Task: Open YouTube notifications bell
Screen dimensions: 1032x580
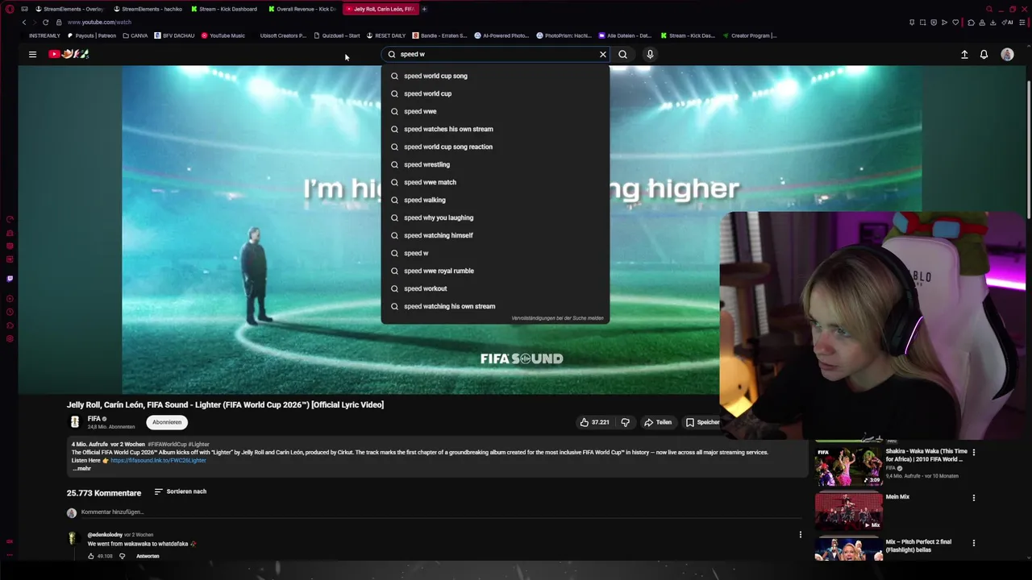Action: point(984,54)
